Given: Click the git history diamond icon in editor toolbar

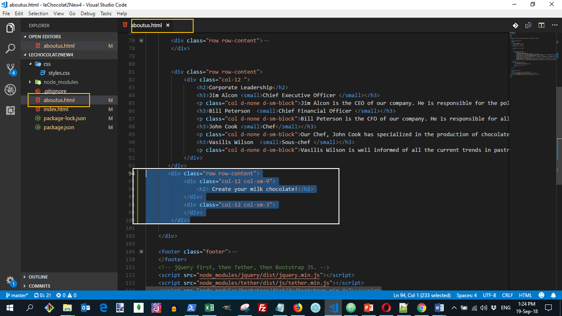Looking at the screenshot, I should point(515,25).
